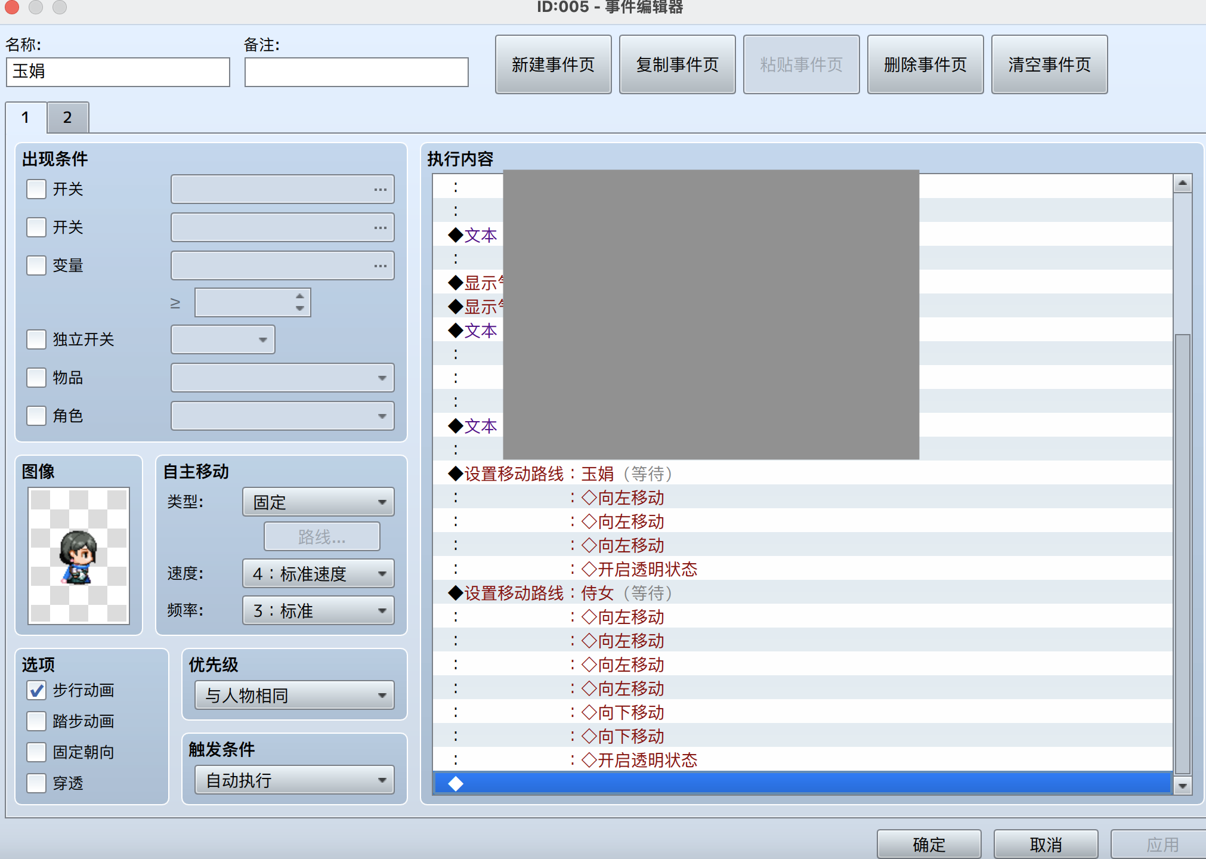
Task: Open first 开关 switch selector ellipsis
Action: click(x=380, y=190)
